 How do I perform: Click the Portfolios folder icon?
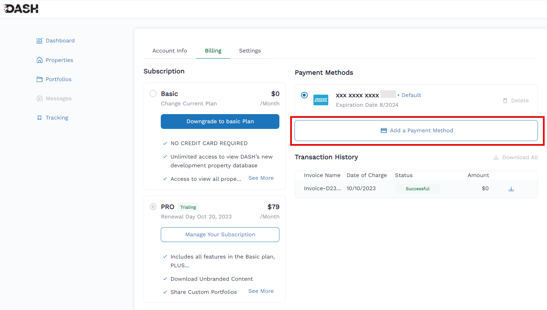(39, 79)
